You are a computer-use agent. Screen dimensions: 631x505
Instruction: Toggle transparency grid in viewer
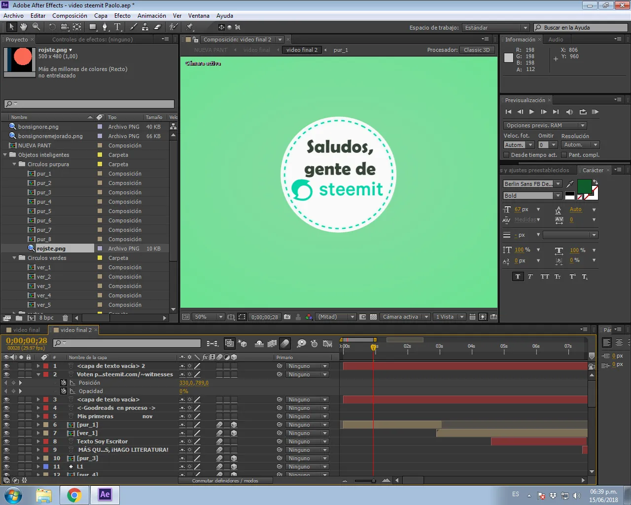(373, 317)
